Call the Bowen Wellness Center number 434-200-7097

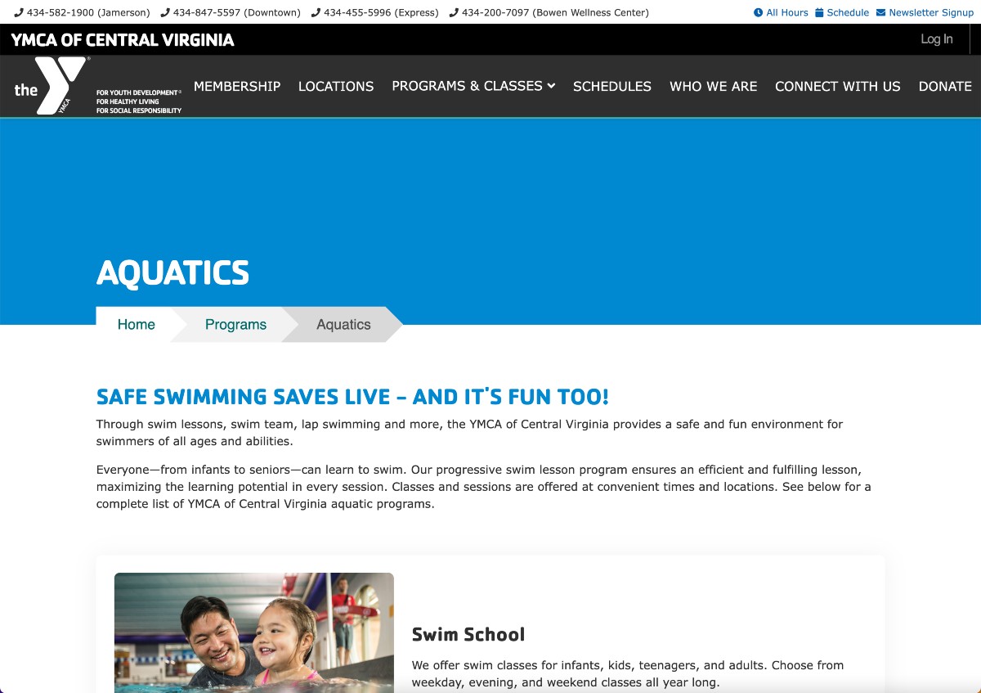point(555,13)
